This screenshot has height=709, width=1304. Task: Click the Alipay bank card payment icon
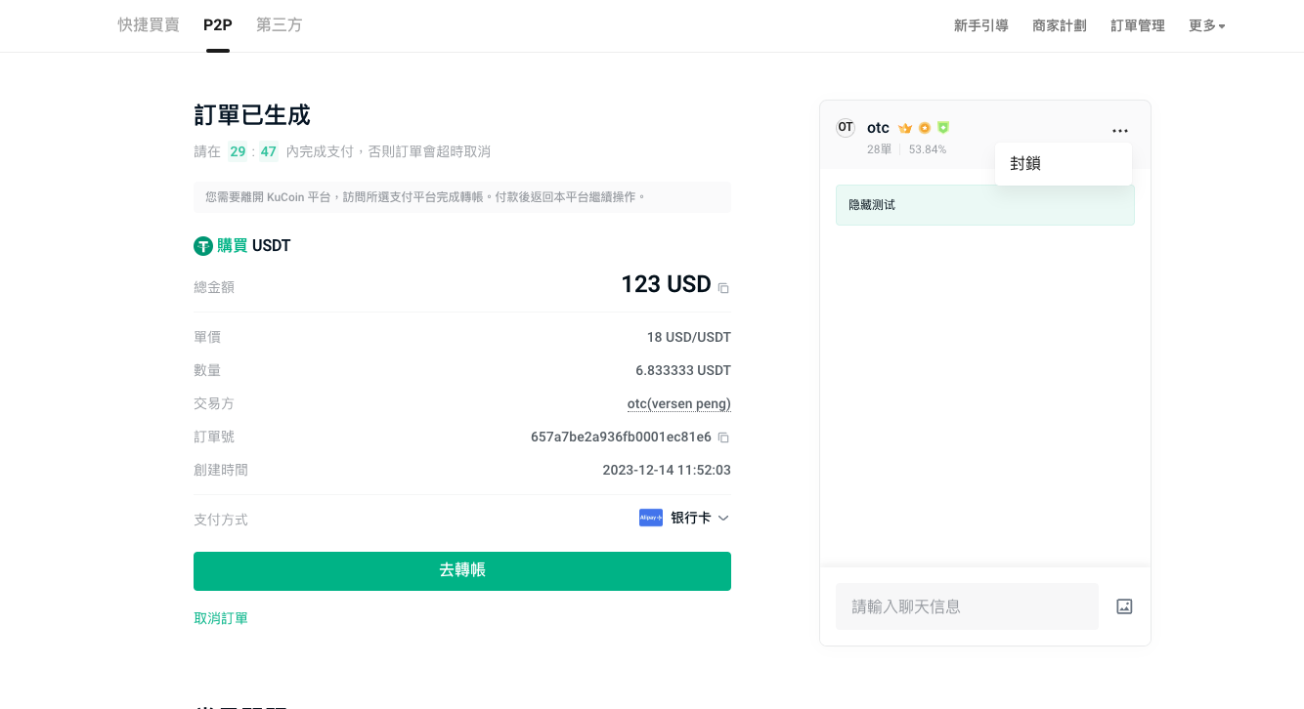(x=651, y=518)
